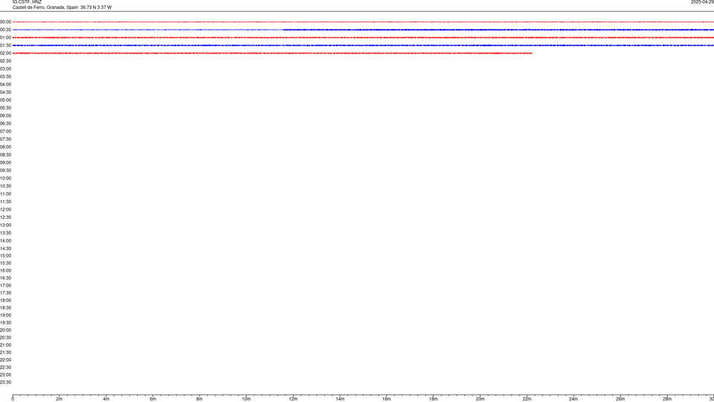Click the 07:30 row time label
This screenshot has height=402, width=714.
(x=5, y=139)
